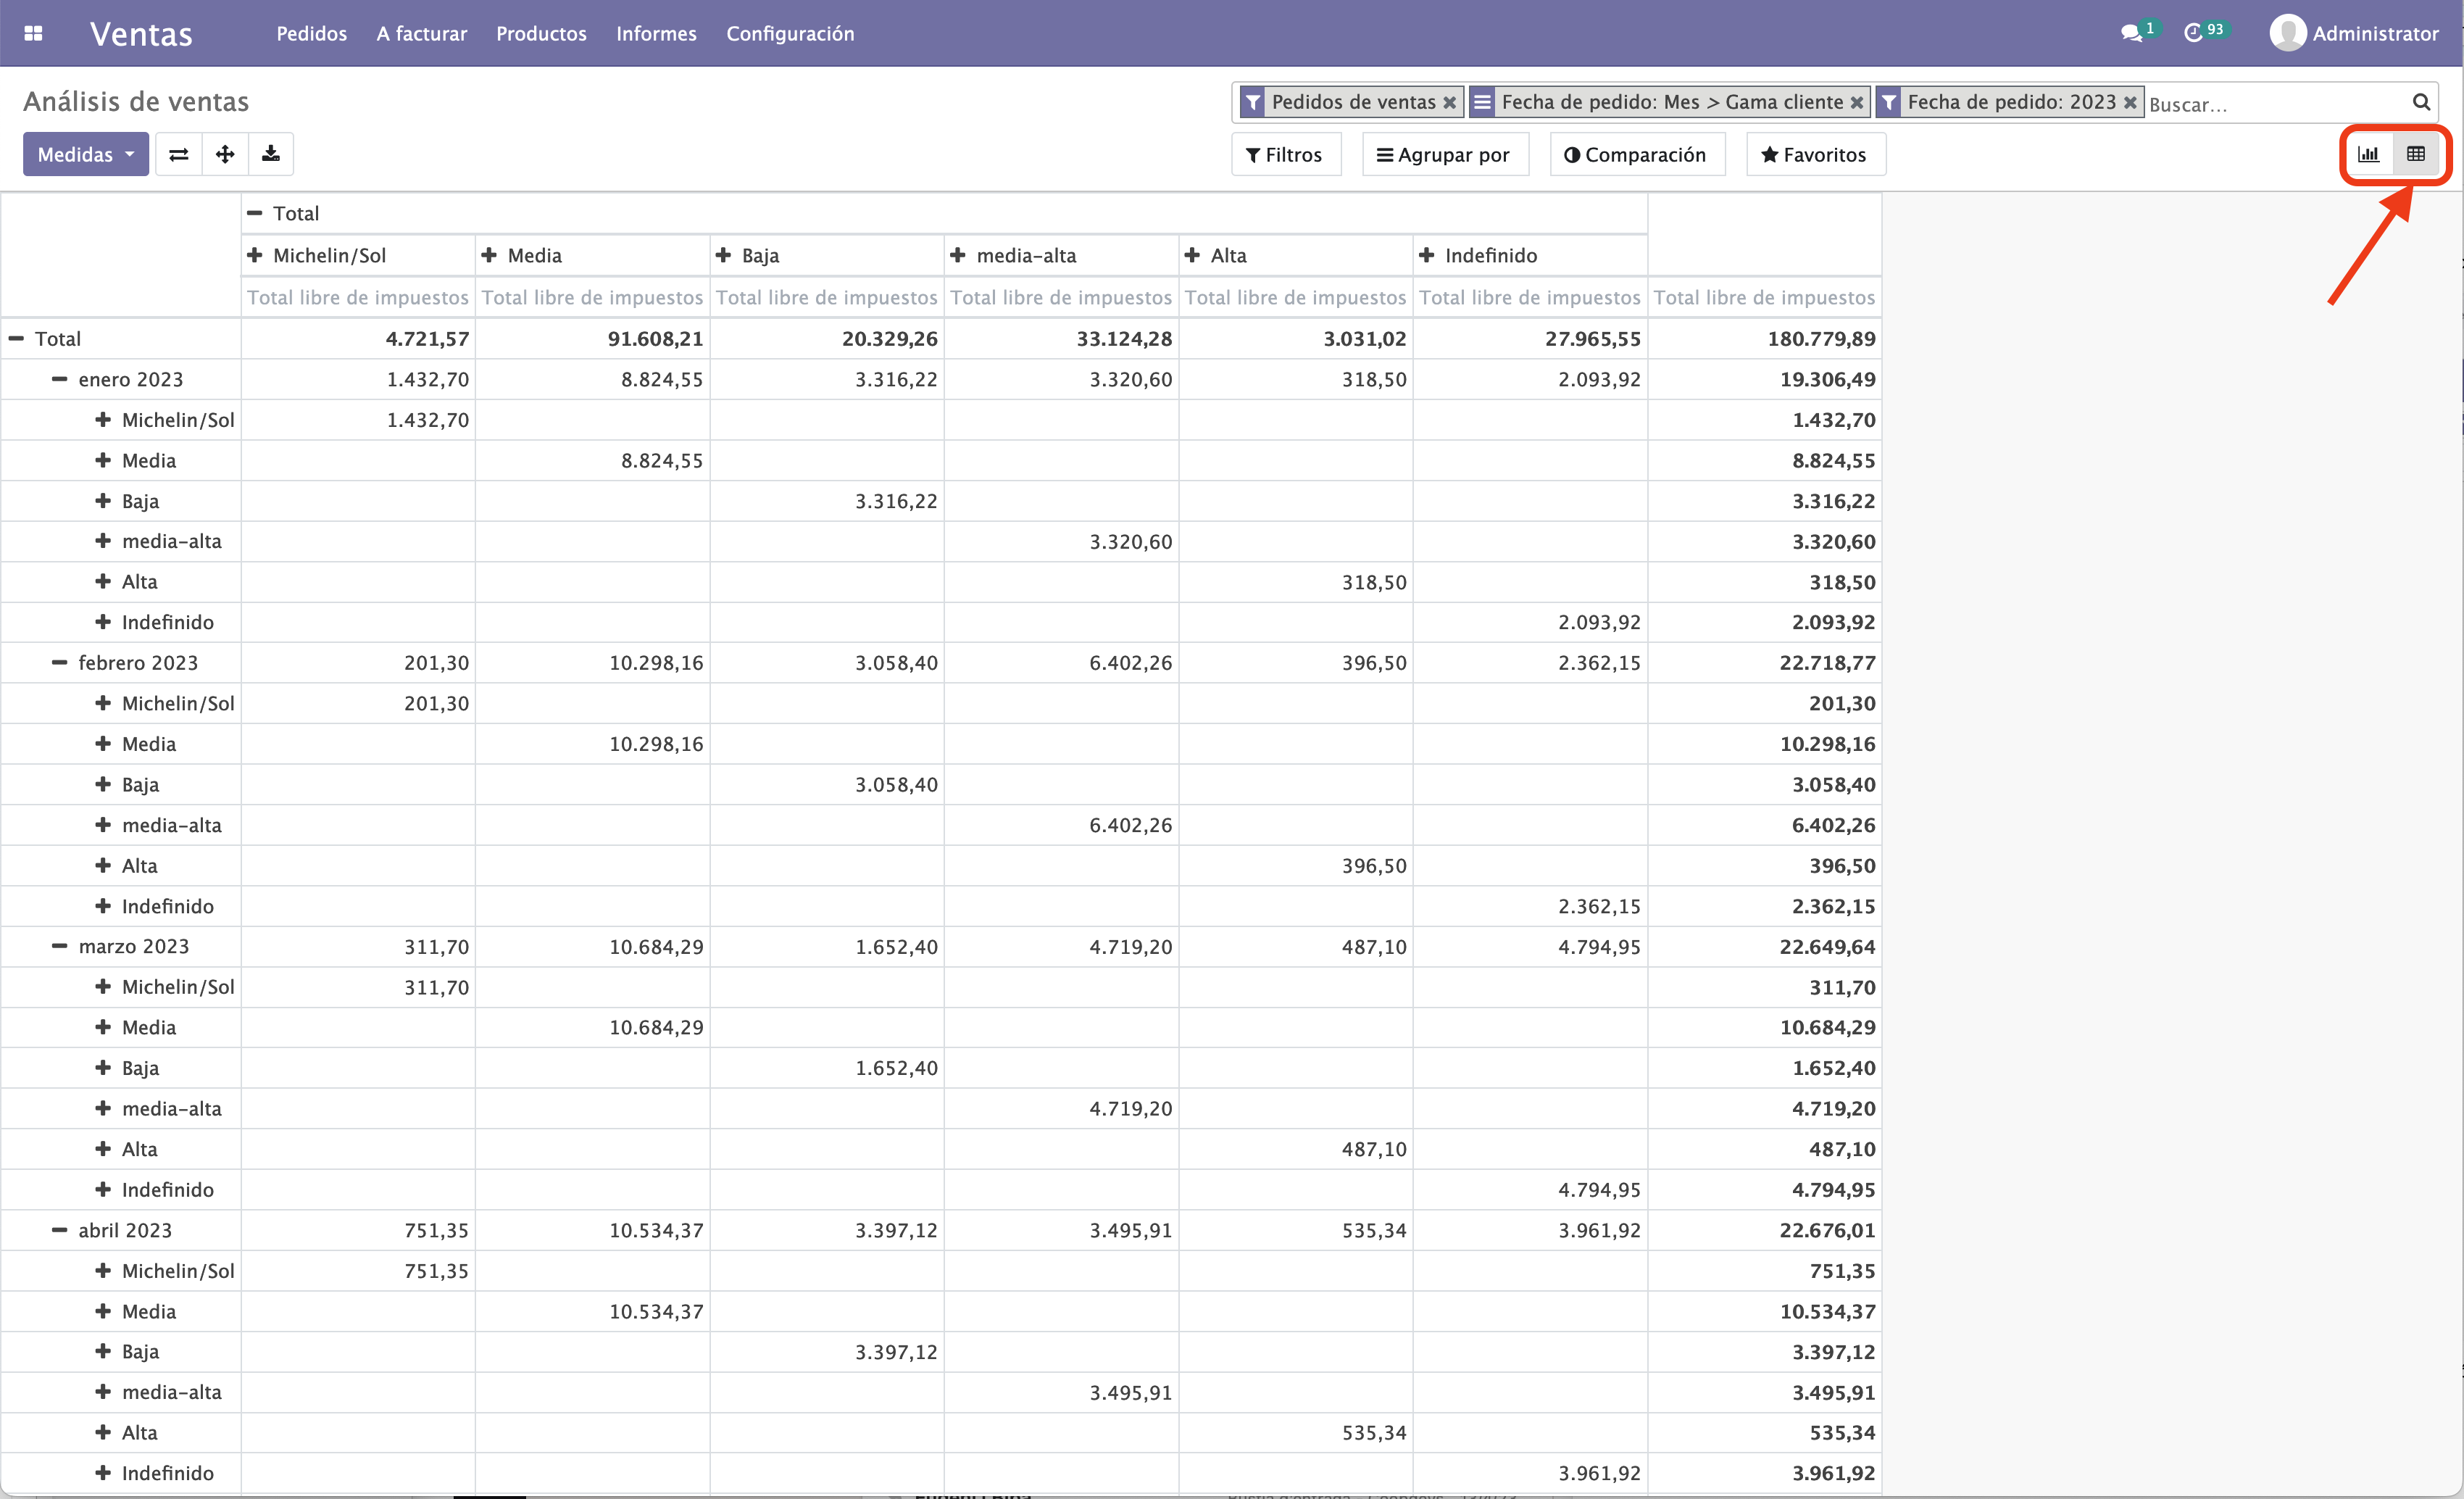Collapse the Total column header
The width and height of the screenshot is (2464, 1499).
[944, 213]
